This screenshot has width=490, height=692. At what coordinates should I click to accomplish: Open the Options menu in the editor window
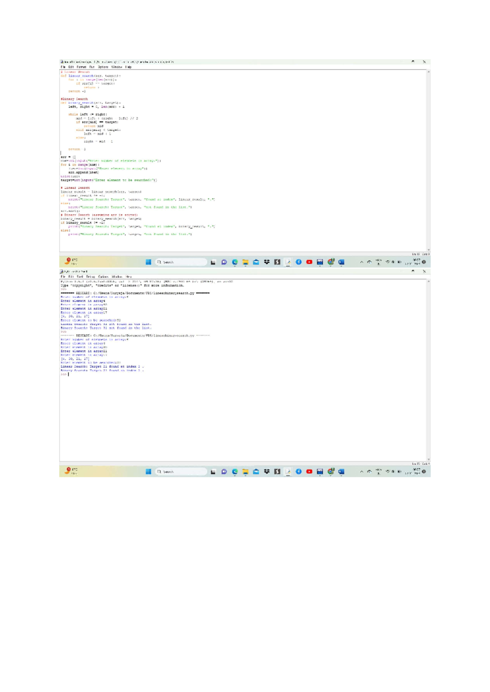click(x=103, y=67)
